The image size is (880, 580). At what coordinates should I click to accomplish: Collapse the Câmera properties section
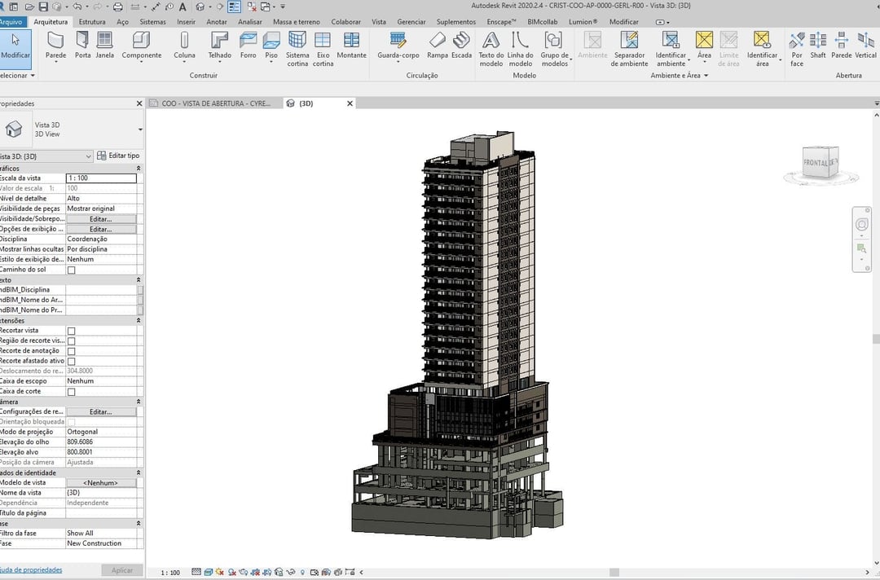(x=138, y=402)
